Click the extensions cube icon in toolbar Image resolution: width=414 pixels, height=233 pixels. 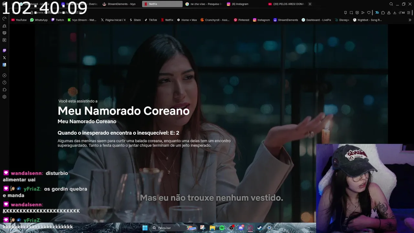pos(383,13)
